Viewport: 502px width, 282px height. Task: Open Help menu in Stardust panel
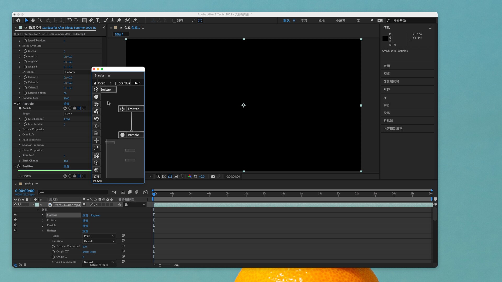(x=137, y=83)
